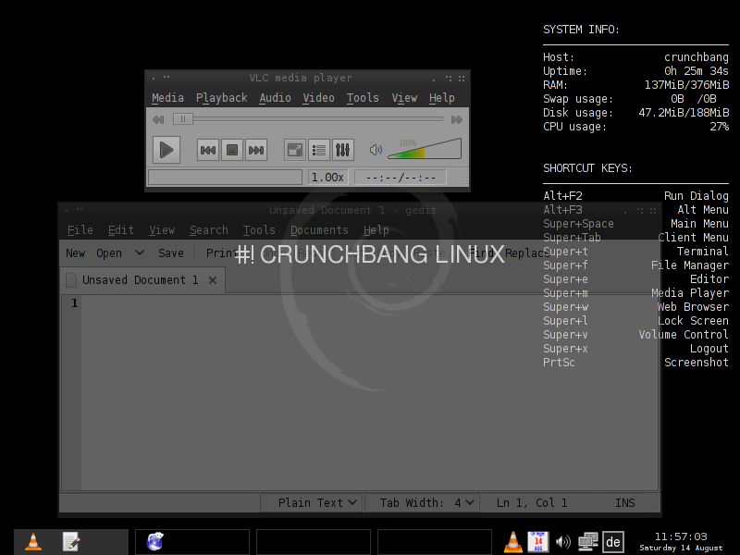Click the next track icon in VLC
The height and width of the screenshot is (555, 740).
(256, 150)
